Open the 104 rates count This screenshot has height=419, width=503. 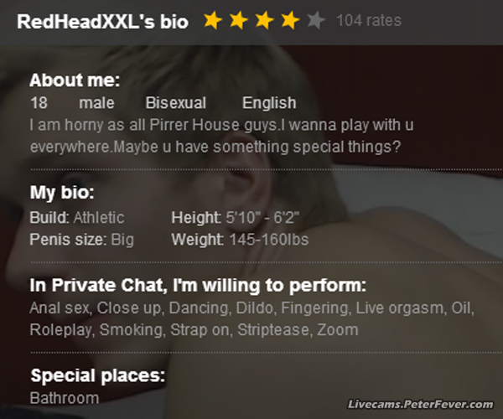click(x=368, y=21)
